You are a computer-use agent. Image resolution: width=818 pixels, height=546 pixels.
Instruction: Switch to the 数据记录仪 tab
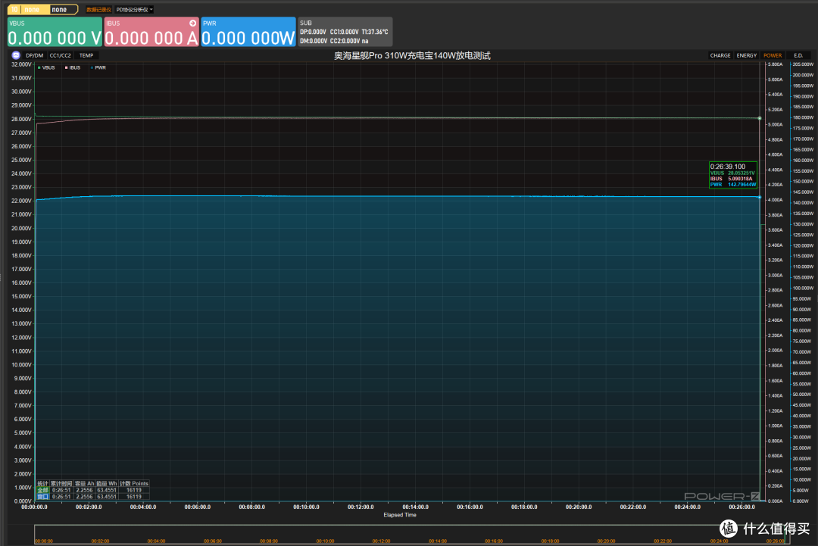point(98,10)
